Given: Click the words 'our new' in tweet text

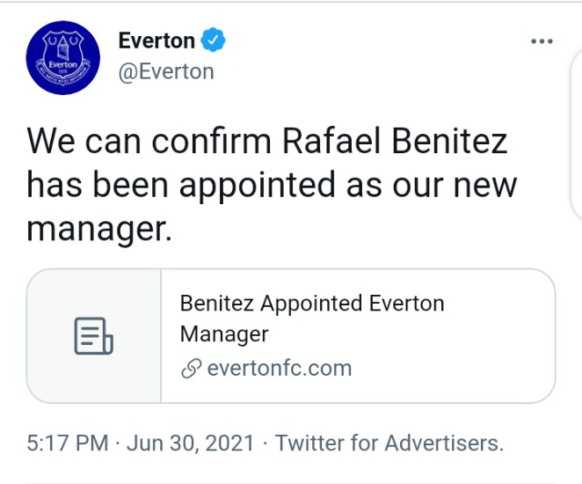Looking at the screenshot, I should tap(455, 185).
